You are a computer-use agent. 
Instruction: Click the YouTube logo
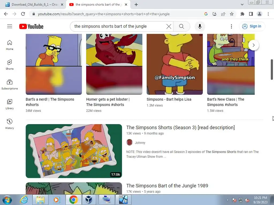click(x=31, y=26)
